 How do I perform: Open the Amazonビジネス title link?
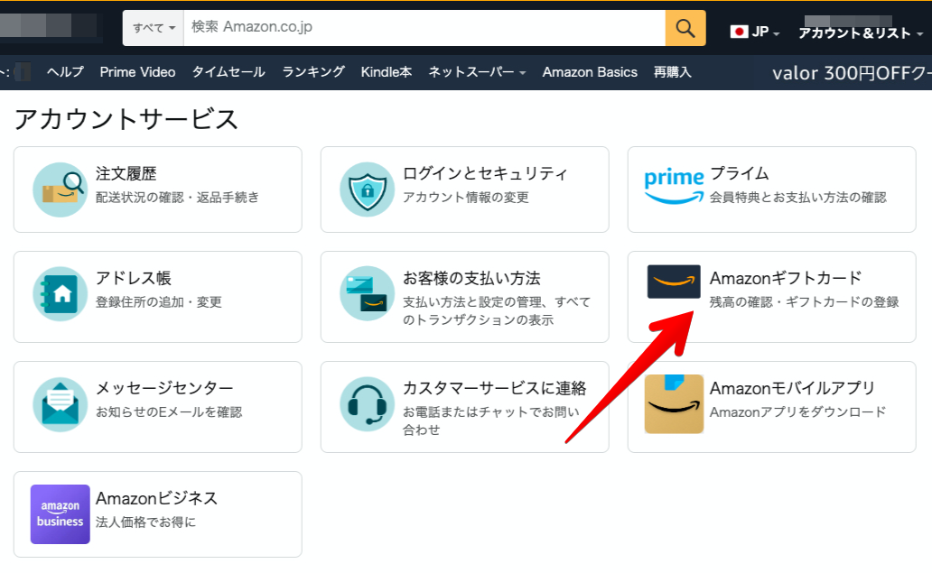coord(157,497)
